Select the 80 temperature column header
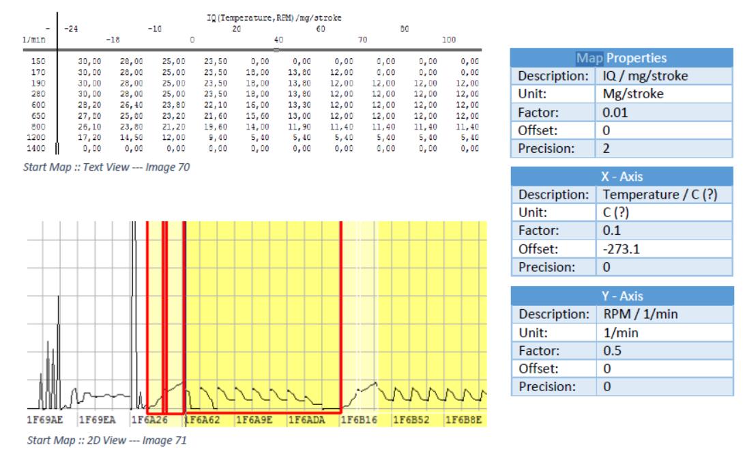The height and width of the screenshot is (469, 745). pyautogui.click(x=405, y=29)
